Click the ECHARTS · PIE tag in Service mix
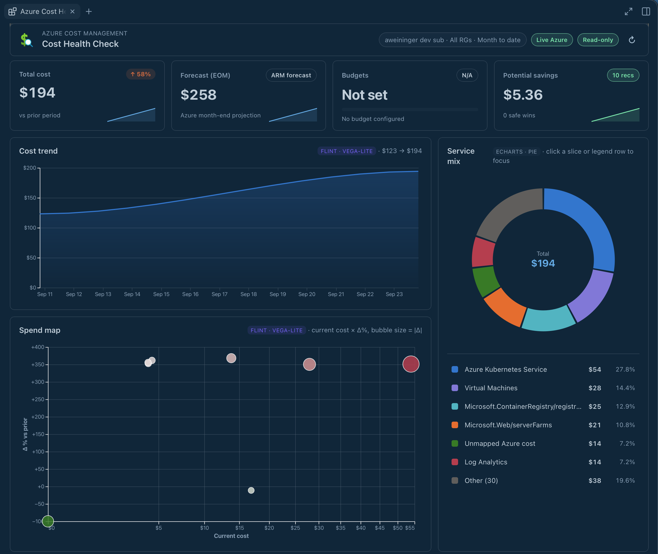Image resolution: width=658 pixels, height=554 pixels. click(x=516, y=152)
